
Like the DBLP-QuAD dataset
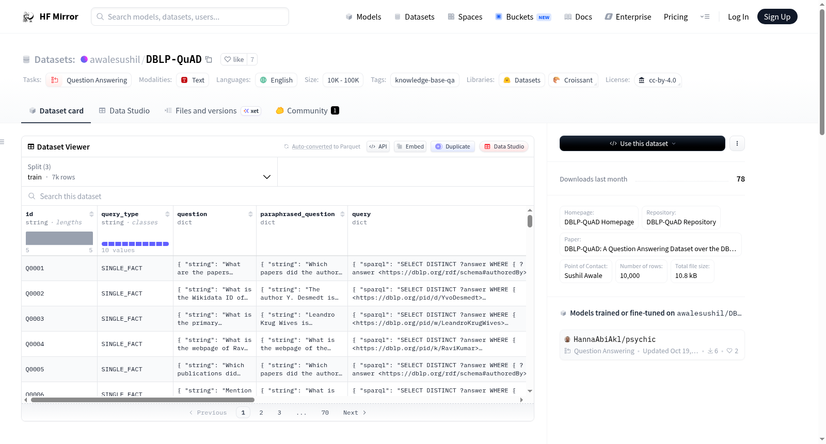click(x=234, y=59)
